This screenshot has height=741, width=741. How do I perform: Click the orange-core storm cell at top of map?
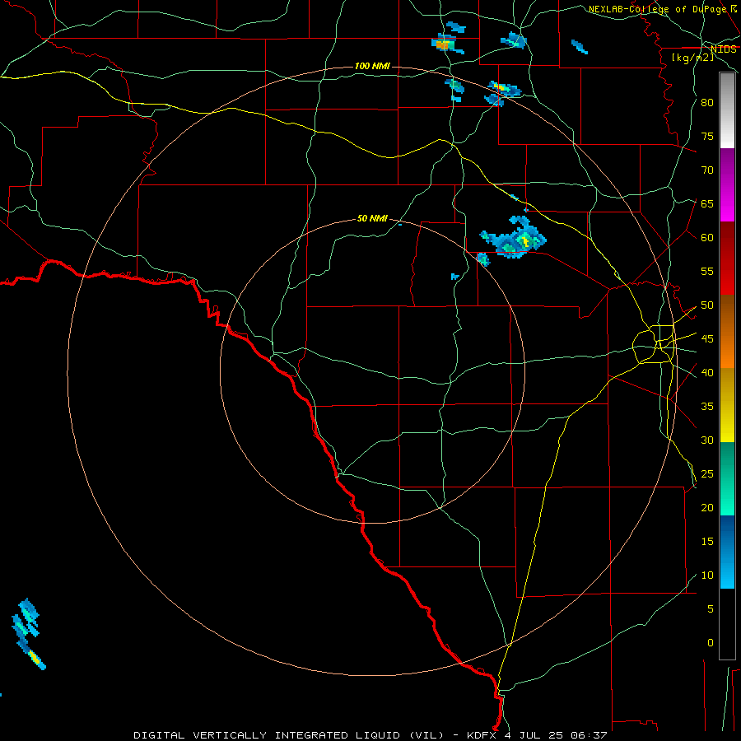[446, 44]
